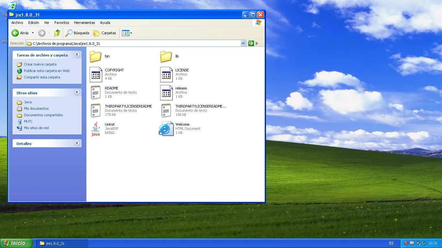Open the view mode dropdown arrow
The height and width of the screenshot is (248, 442).
pos(131,33)
